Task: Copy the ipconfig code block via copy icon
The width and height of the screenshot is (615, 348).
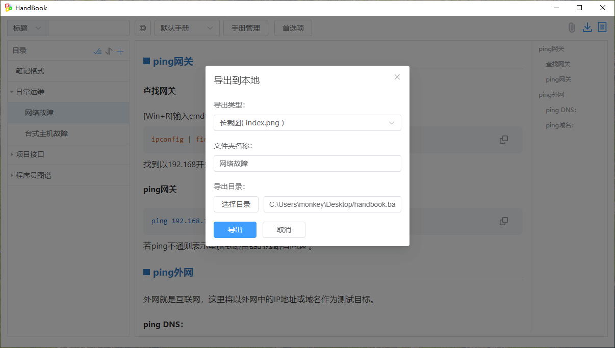Action: (503, 140)
